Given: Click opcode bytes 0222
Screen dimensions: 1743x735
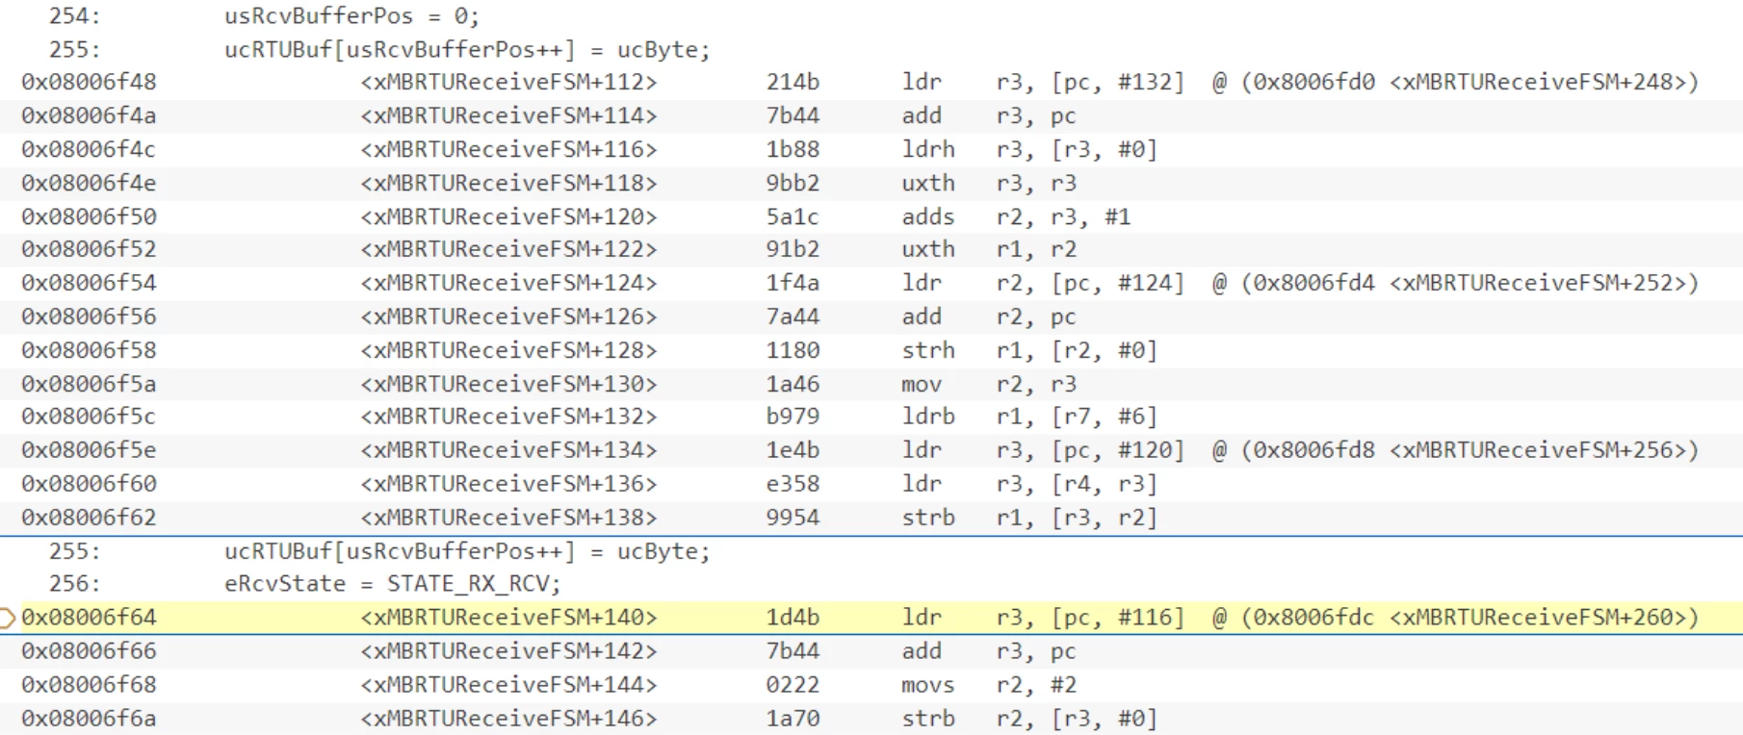Looking at the screenshot, I should click(793, 686).
